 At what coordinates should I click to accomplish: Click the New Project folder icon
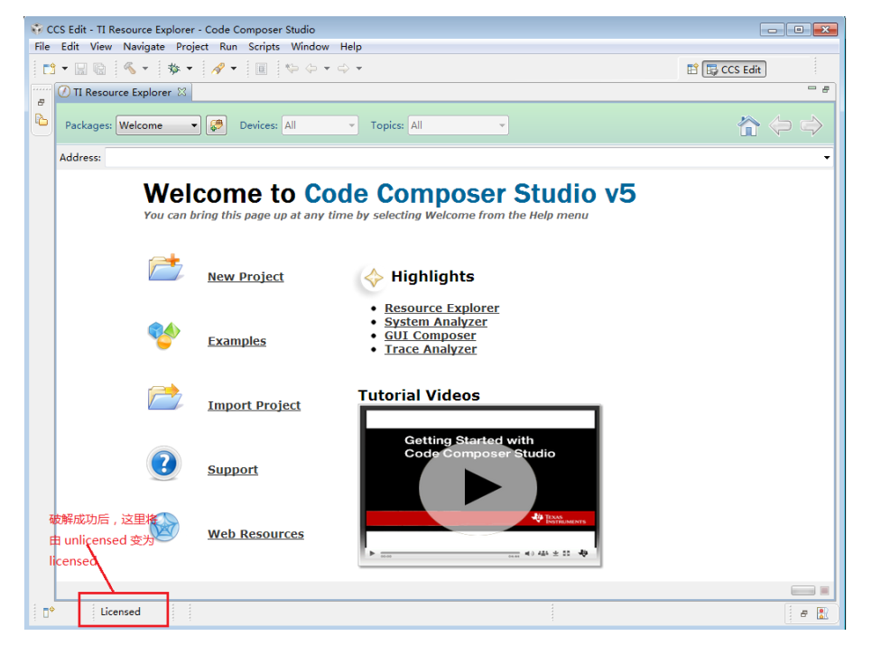165,267
